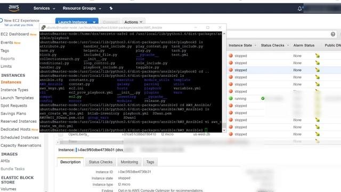Click the Instance ID value i-0ac5f93dbe4736b31

134,172
